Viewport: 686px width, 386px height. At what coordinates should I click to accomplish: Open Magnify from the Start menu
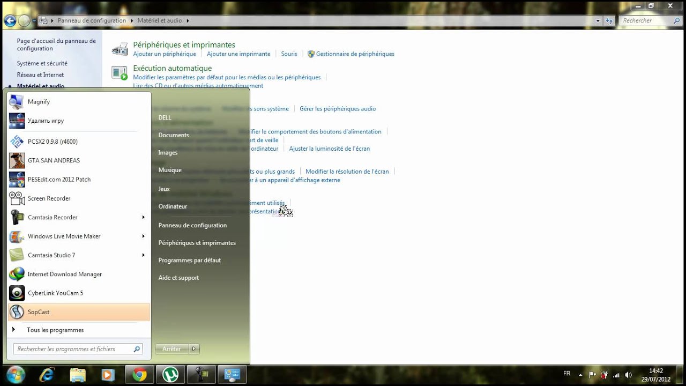(x=79, y=101)
